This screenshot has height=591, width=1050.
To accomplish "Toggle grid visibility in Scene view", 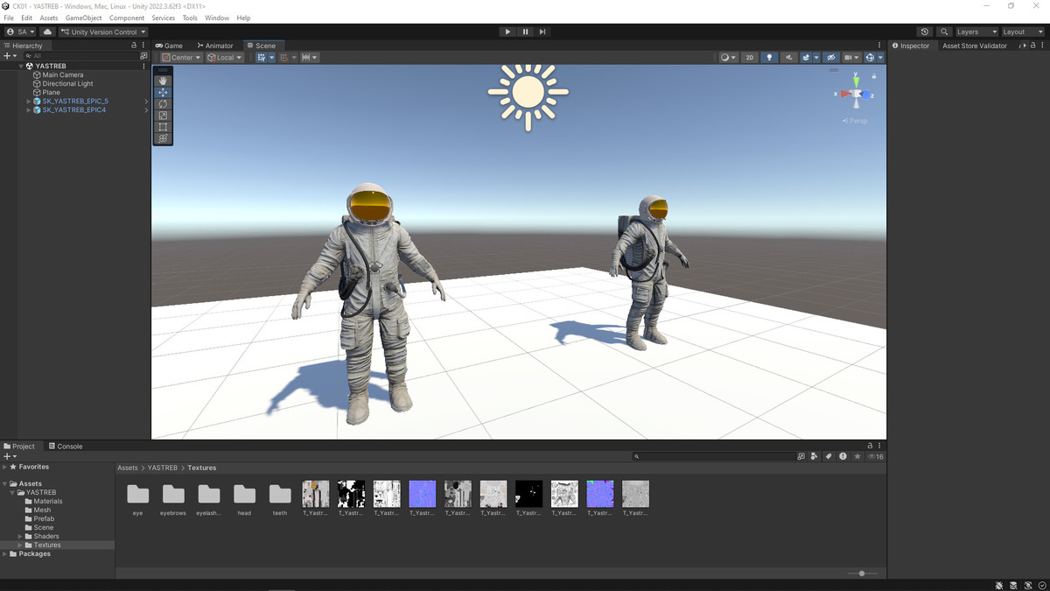I will (x=262, y=58).
